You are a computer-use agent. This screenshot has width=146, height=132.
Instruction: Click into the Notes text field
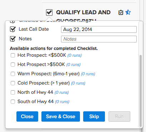pyautogui.click(x=99, y=39)
